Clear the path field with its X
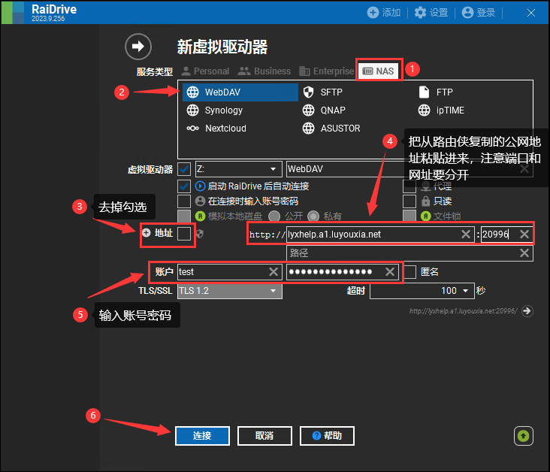The image size is (550, 472). coord(524,253)
